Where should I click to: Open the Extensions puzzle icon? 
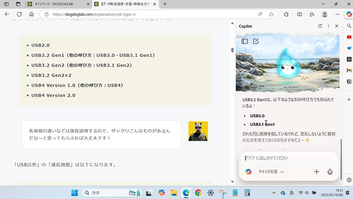pyautogui.click(x=286, y=14)
